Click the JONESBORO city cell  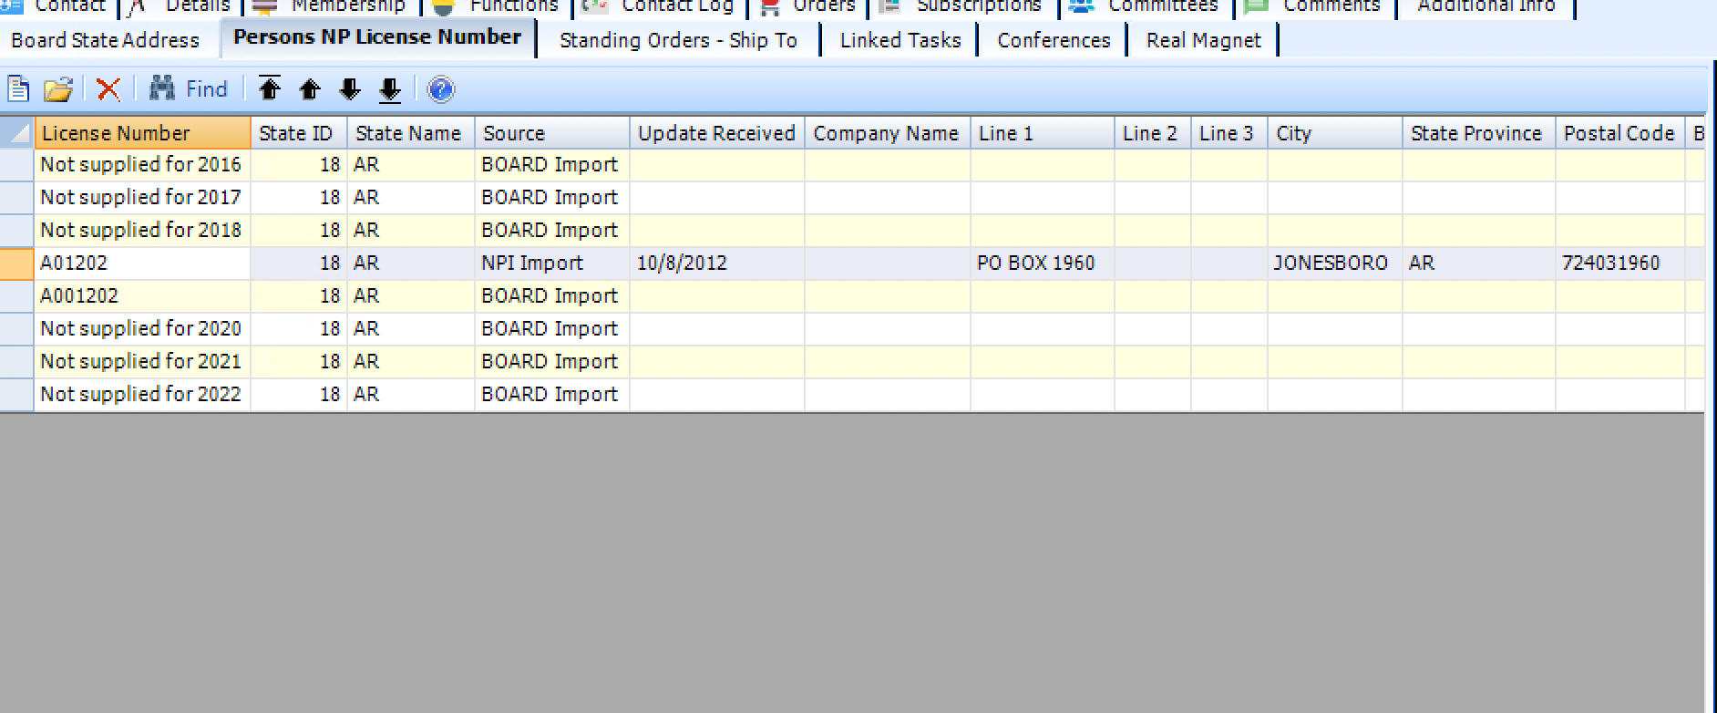coord(1331,263)
